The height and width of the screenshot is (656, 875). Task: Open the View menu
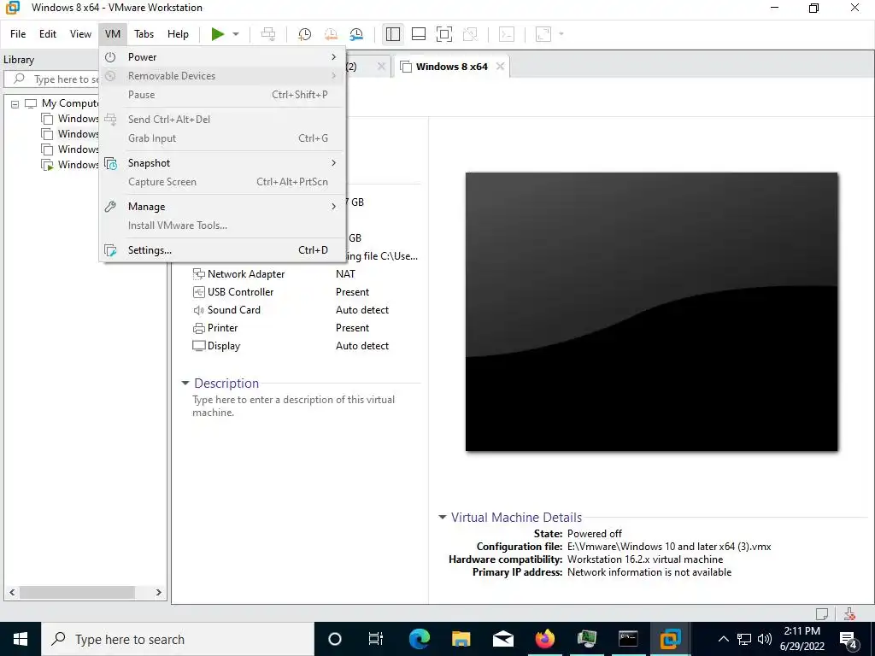(80, 34)
